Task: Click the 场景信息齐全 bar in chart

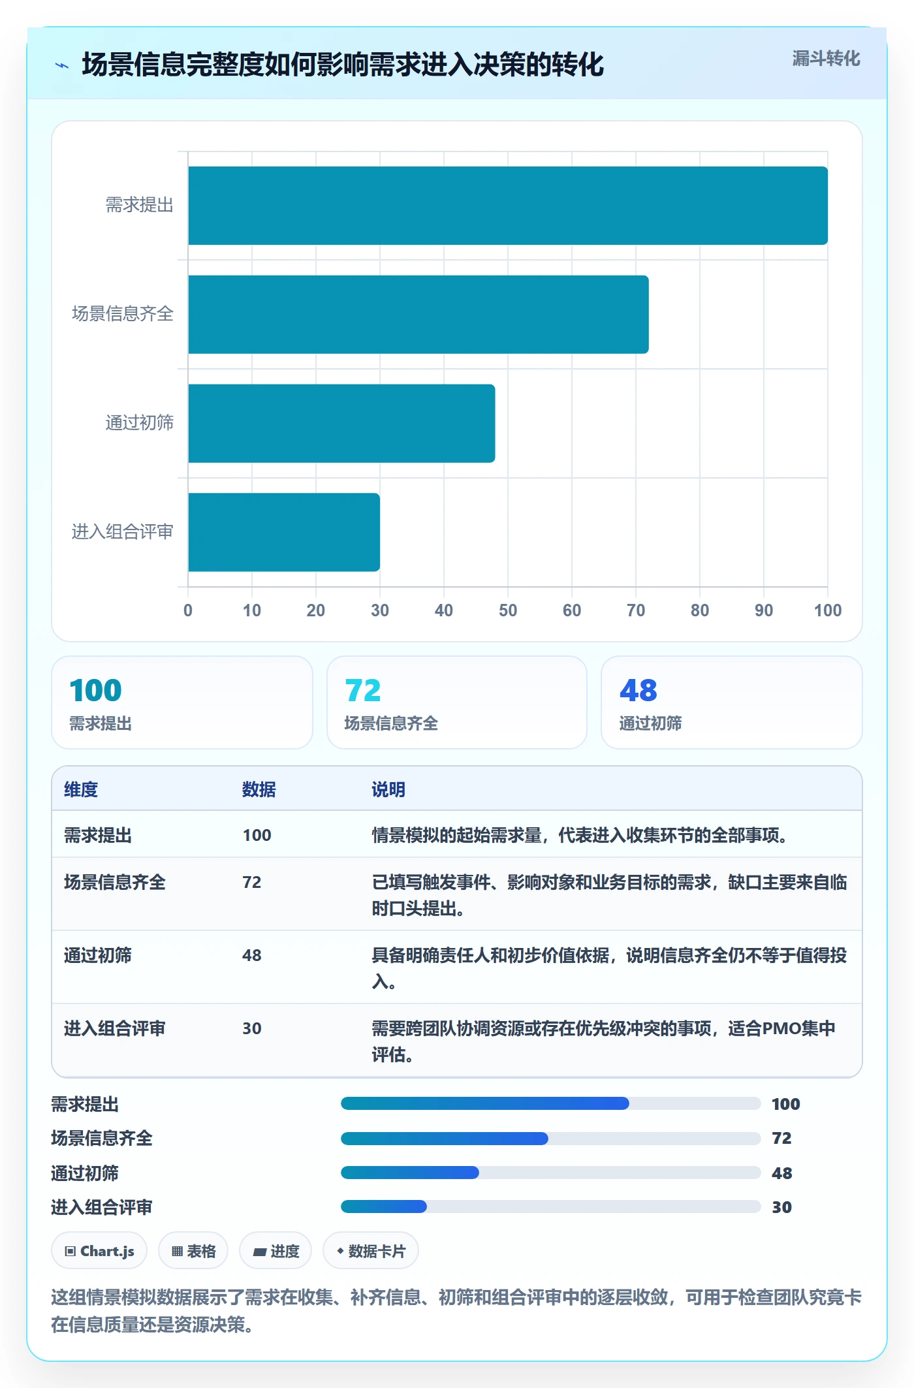Action: pos(418,315)
